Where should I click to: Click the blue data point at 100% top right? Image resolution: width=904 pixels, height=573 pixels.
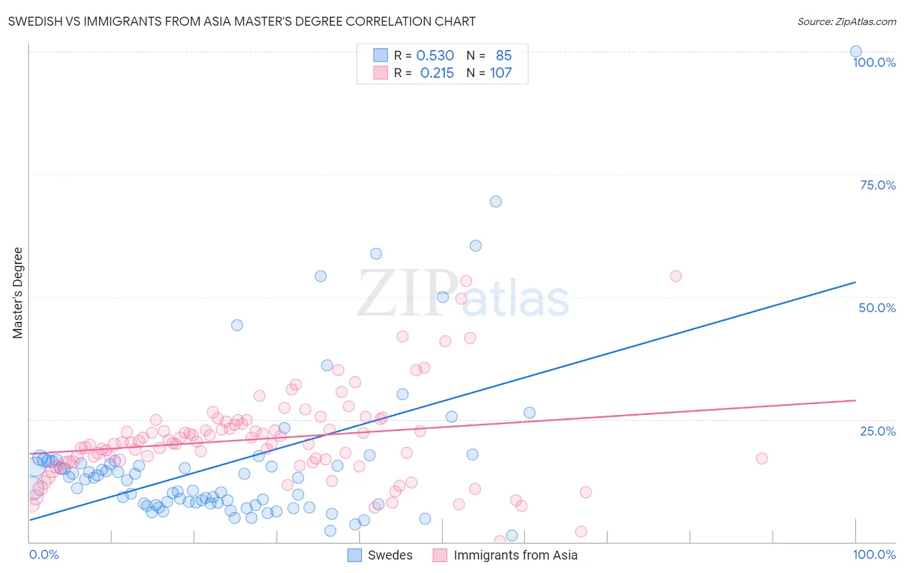856,51
